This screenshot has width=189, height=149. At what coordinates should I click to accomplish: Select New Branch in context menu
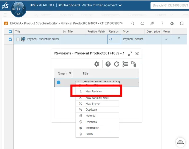pos(93,104)
